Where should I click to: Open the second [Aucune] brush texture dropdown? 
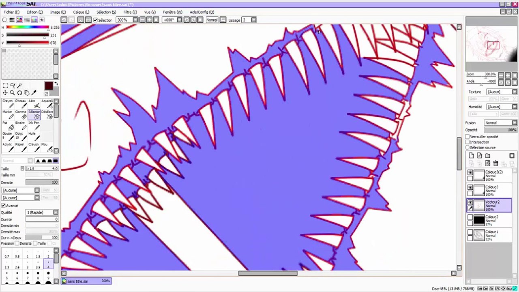pos(37,198)
